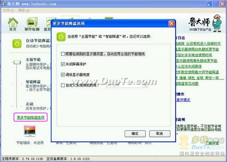This screenshot has width=227, height=162.
Task: Open the 帮助 menu
Action: (x=24, y=10)
